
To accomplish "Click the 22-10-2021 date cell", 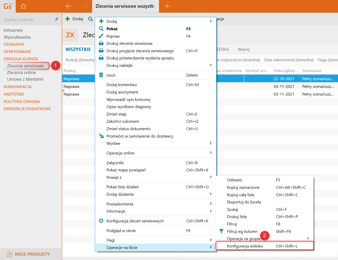I will [x=284, y=79].
